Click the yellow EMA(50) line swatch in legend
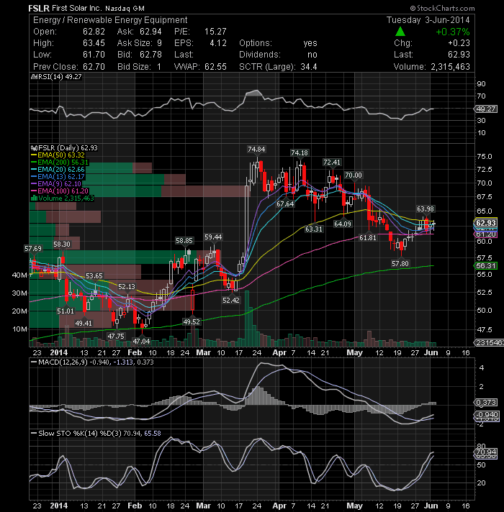This screenshot has height=512, width=504. click(34, 155)
